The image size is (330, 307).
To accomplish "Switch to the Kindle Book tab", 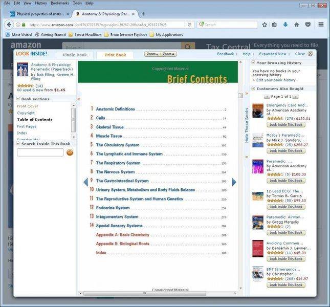I will click(75, 55).
